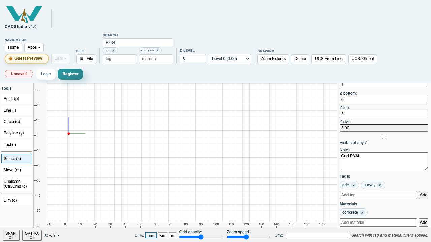Screen dimensions: 431x242
Task: Choose the Move tool
Action: click(x=16, y=170)
